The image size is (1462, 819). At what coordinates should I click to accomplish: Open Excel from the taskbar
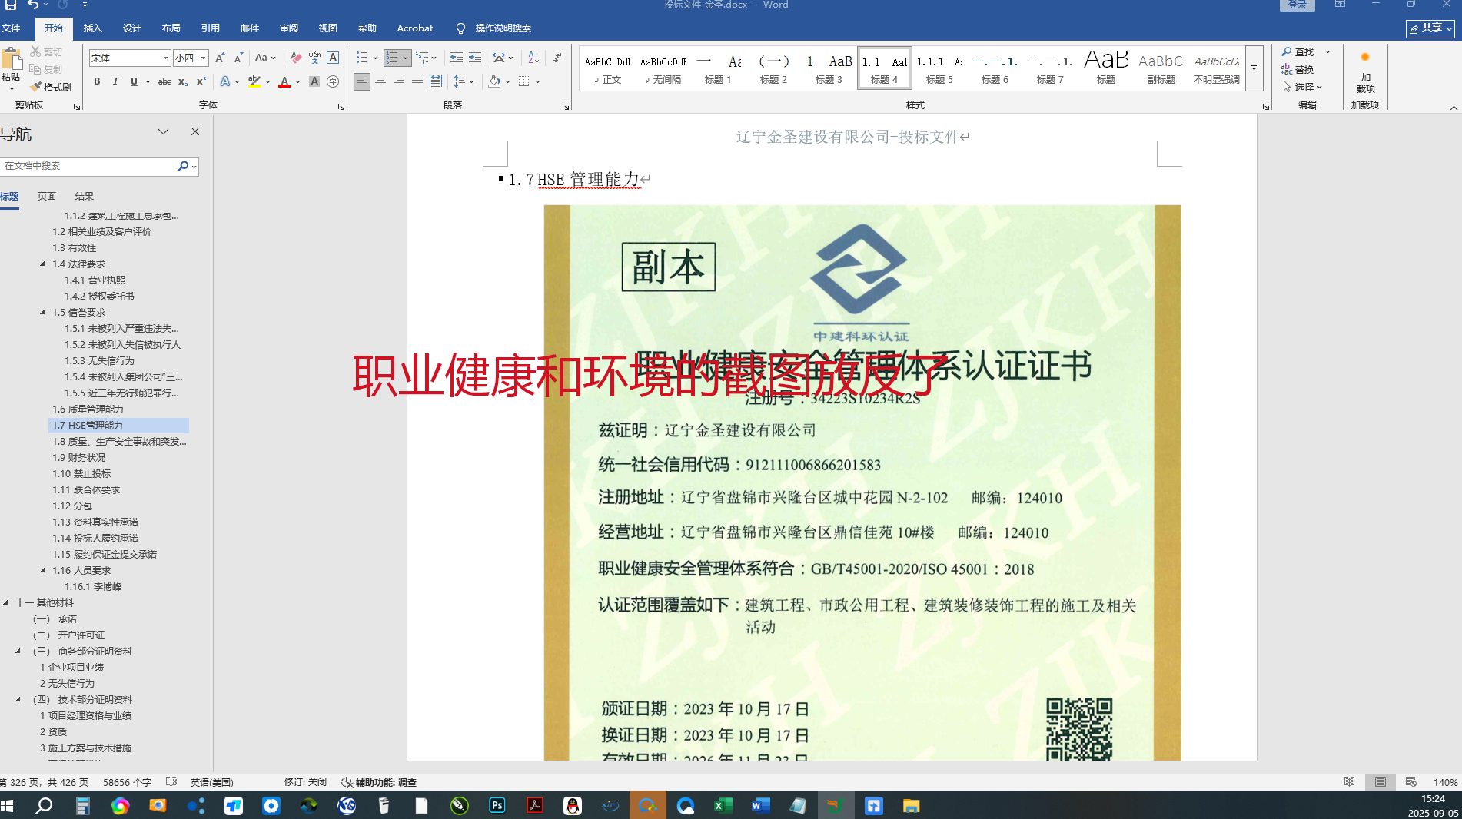pyautogui.click(x=723, y=805)
